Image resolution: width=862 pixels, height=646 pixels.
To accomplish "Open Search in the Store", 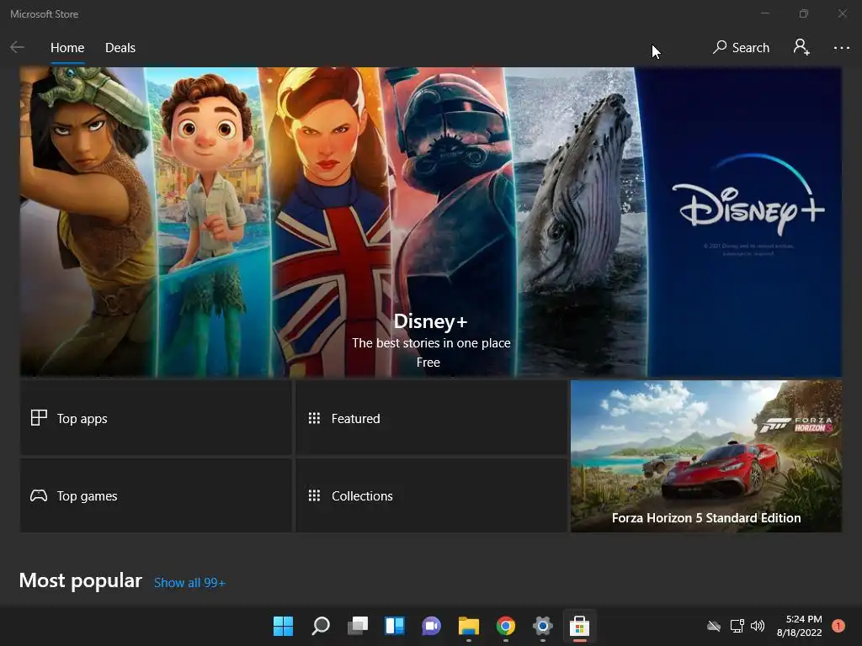I will point(741,48).
